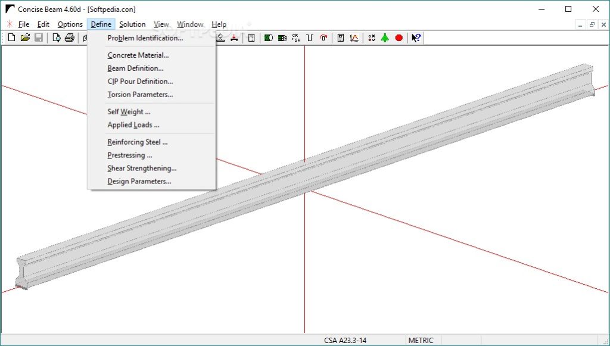Click the CR SH creep shrinkage icon
This screenshot has height=346, width=610.
tap(295, 38)
